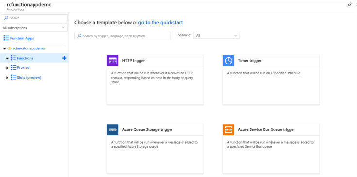The height and width of the screenshot is (177, 357).
Task: Click magnifier icon in template search box
Action: point(79,36)
